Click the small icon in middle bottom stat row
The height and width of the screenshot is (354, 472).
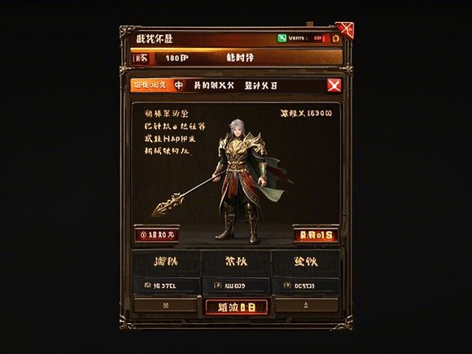click(217, 285)
